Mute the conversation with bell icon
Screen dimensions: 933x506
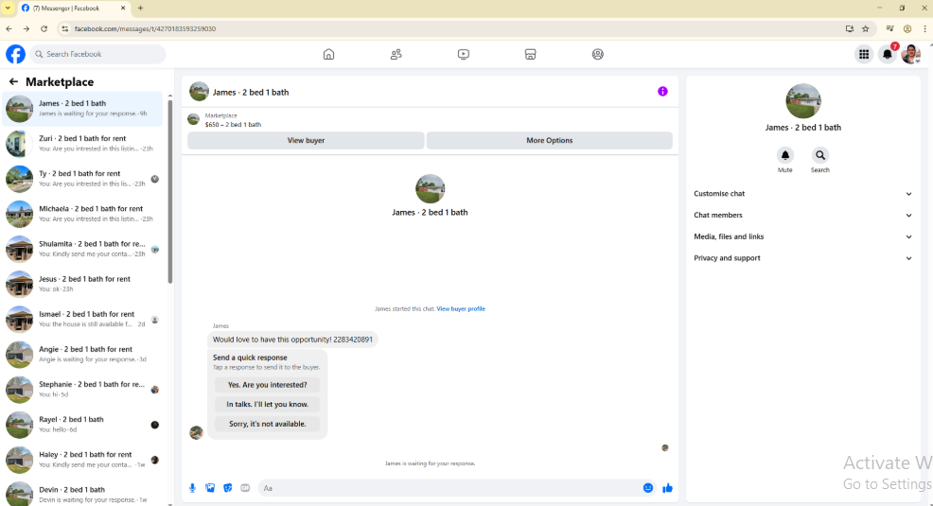[x=784, y=155]
